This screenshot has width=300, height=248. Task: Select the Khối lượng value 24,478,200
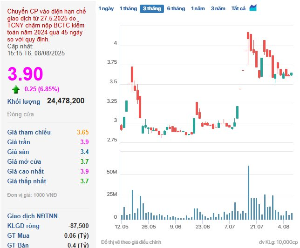[x=66, y=101]
